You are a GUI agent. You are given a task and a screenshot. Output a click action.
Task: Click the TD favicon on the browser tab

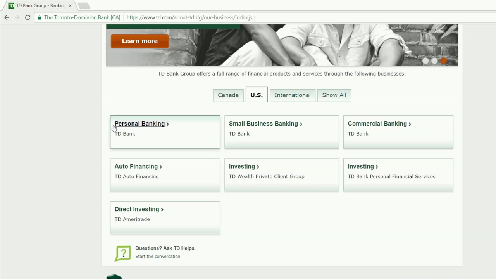(x=11, y=5)
